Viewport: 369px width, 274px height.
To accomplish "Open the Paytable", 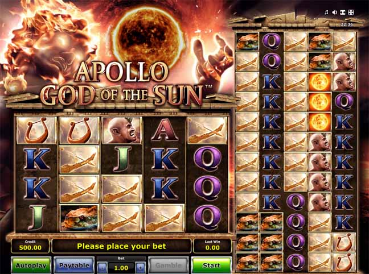I will [74, 265].
